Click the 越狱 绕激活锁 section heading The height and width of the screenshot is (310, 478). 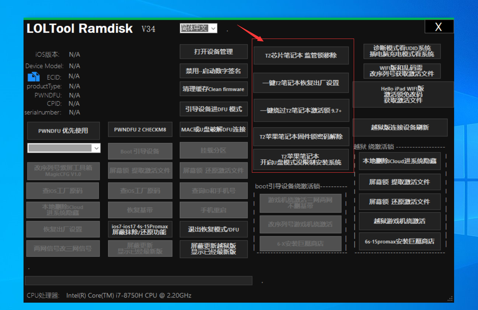374,147
